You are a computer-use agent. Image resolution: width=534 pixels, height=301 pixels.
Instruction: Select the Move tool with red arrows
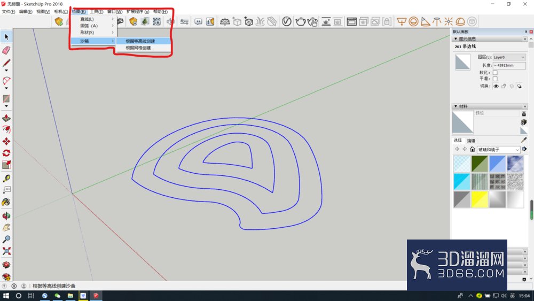(x=6, y=141)
